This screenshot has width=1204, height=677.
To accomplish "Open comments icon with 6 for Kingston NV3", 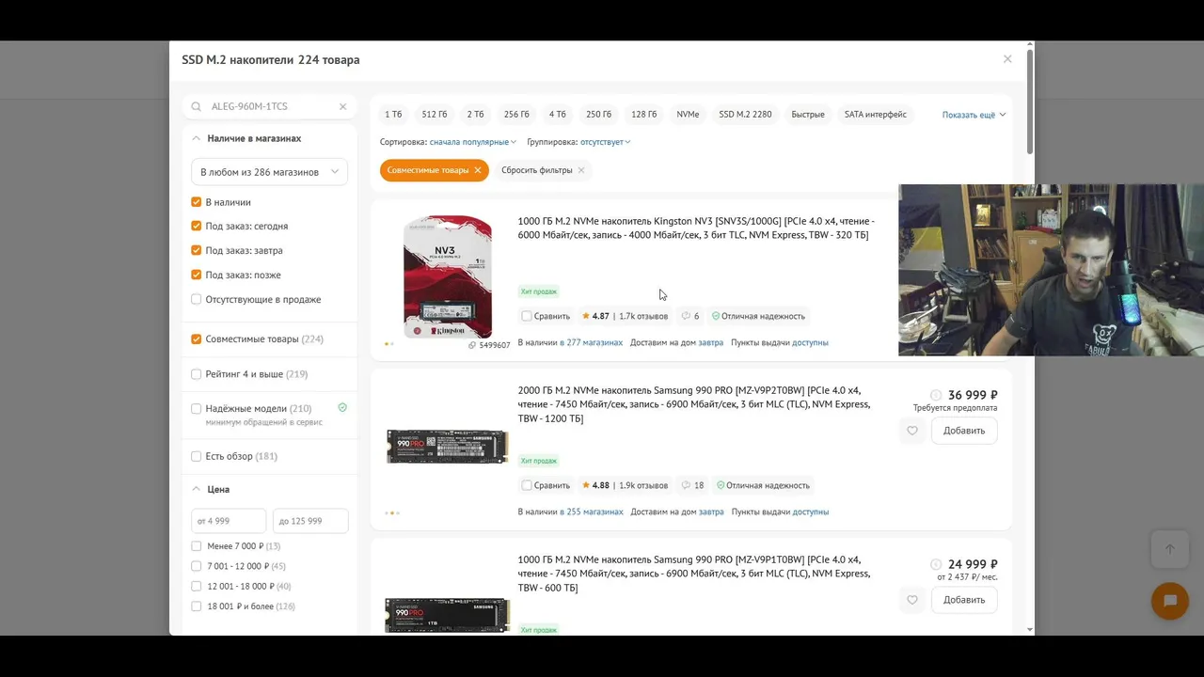I will pyautogui.click(x=690, y=316).
